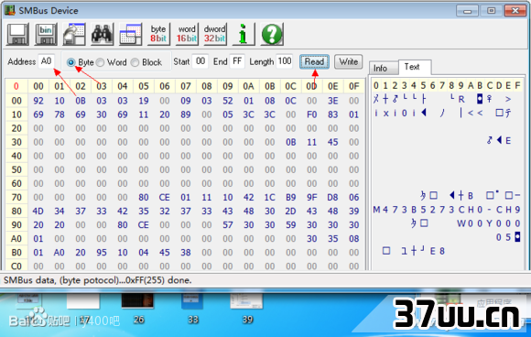Click hex cell B9 in row 70
The width and height of the screenshot is (531, 337).
point(291,197)
